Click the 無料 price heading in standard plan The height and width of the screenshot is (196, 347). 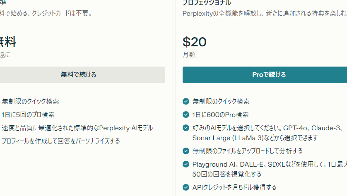coord(8,42)
